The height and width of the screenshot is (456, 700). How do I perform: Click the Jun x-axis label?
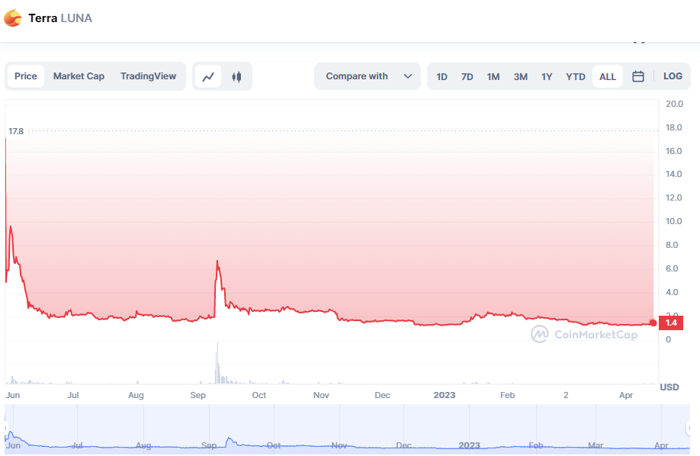click(13, 395)
